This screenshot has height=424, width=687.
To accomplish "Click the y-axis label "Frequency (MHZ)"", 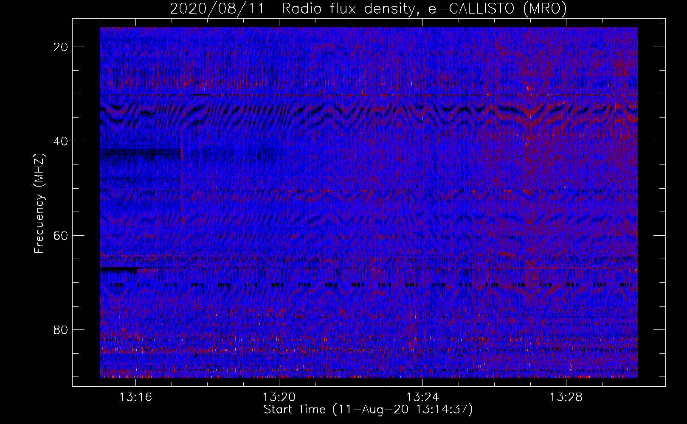I will click(x=39, y=203).
